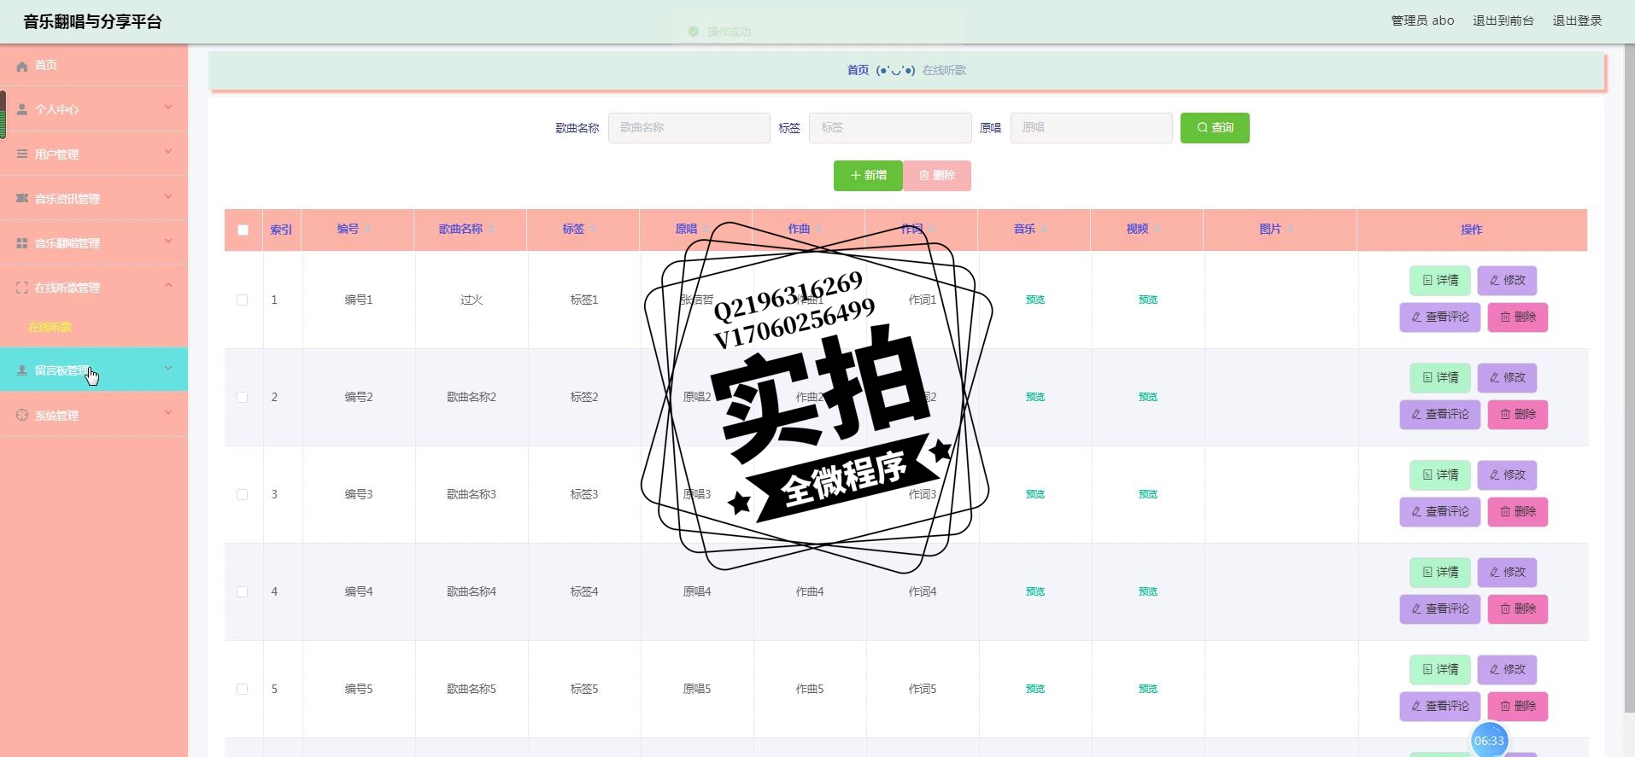Open the 系统管理 sidebar label
This screenshot has width=1635, height=757.
click(56, 416)
